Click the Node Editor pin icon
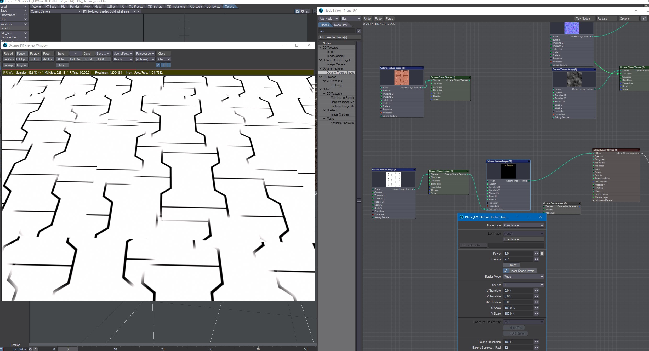The height and width of the screenshot is (351, 649). 644,19
